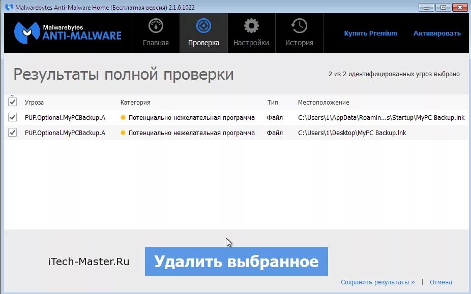Switch to the Проверка tab
The image size is (471, 294).
[x=203, y=33]
